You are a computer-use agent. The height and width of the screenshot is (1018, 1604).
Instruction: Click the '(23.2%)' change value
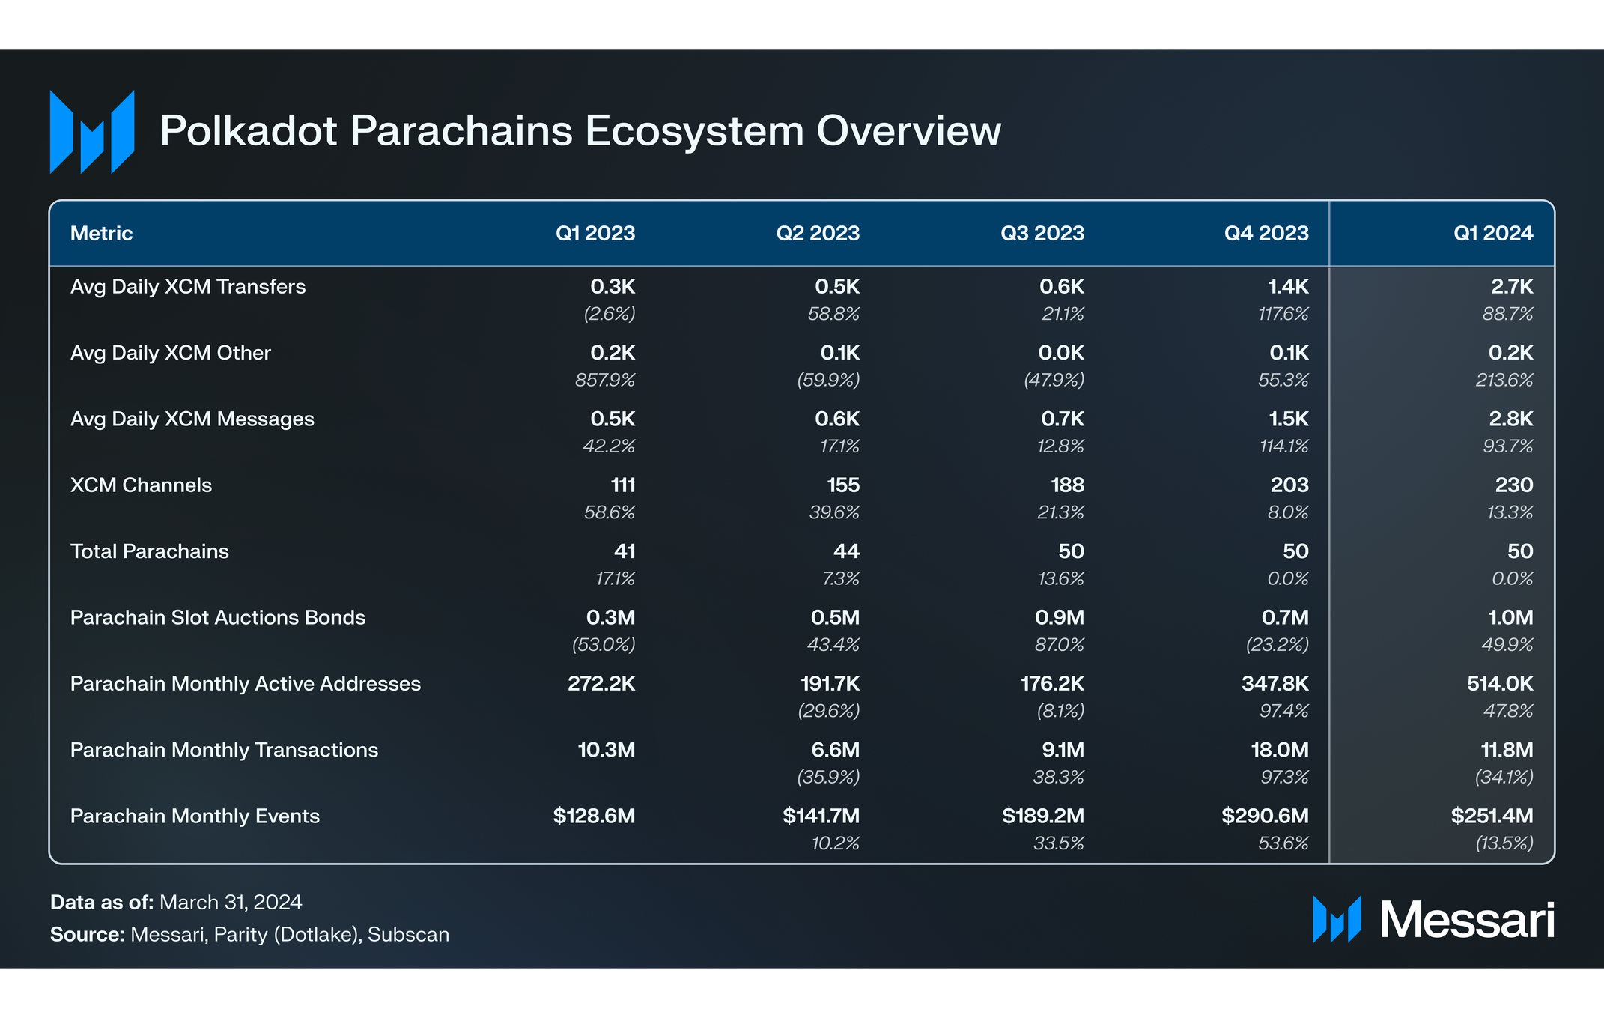coord(1278,645)
